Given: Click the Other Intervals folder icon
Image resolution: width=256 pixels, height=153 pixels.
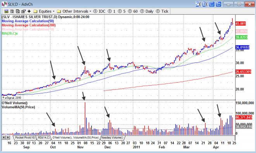Looking at the screenshot, I should tap(59, 11).
